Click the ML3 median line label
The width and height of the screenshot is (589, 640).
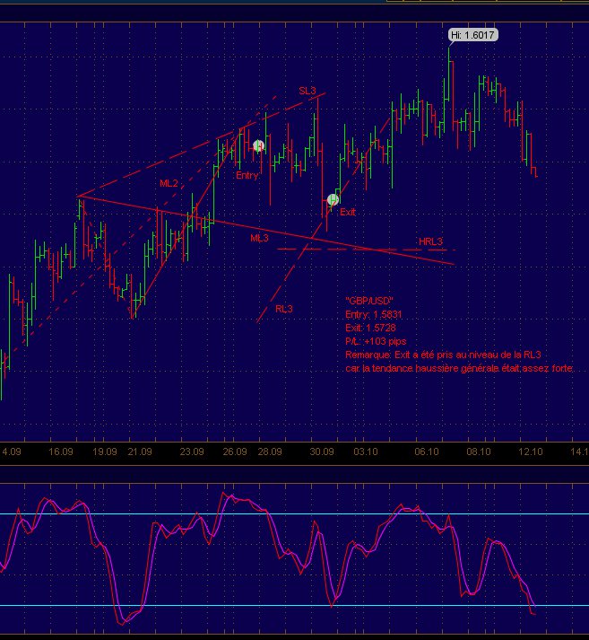pos(260,238)
